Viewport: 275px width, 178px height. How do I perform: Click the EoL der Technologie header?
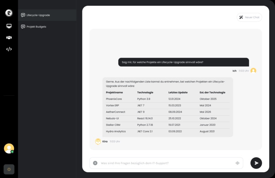(x=213, y=92)
